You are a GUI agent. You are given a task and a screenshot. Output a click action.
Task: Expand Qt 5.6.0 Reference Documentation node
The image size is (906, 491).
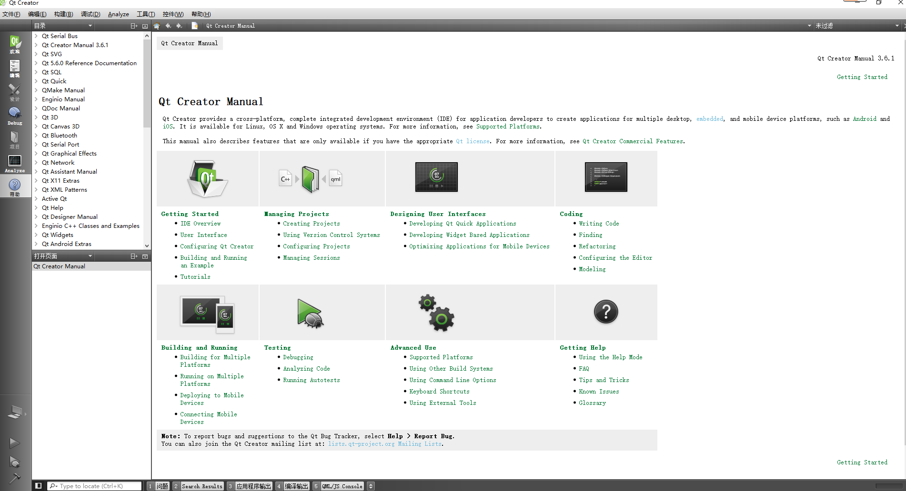coord(36,63)
